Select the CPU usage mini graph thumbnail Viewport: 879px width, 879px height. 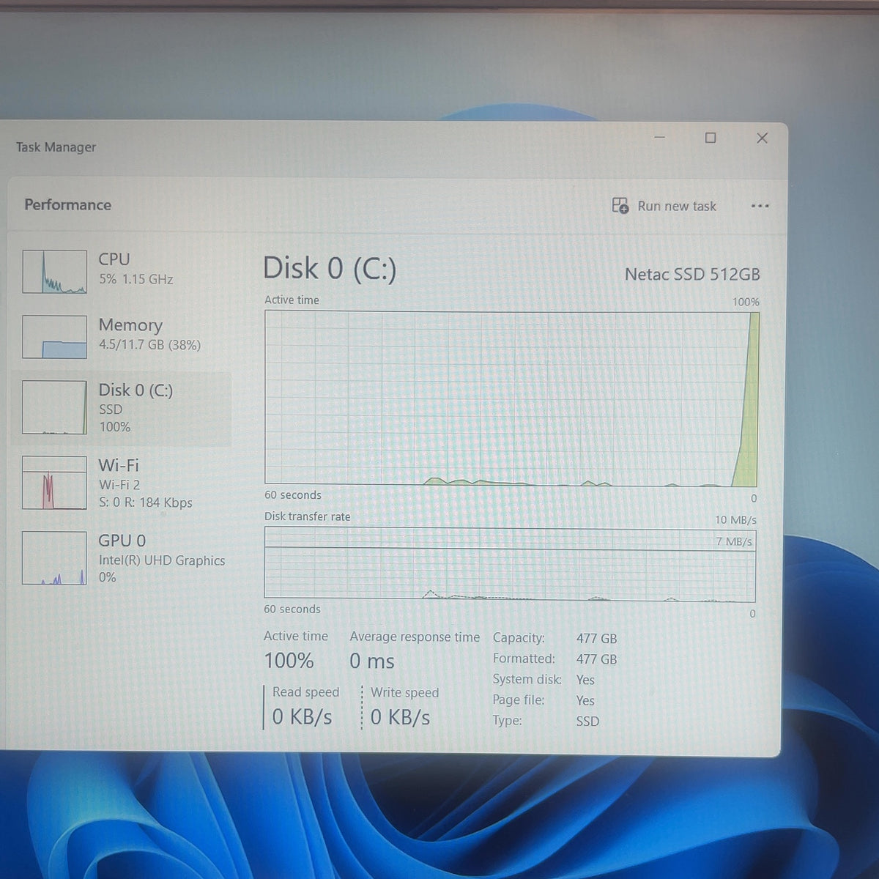(54, 272)
